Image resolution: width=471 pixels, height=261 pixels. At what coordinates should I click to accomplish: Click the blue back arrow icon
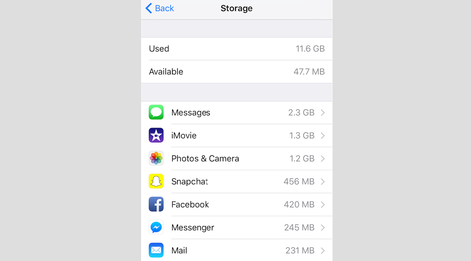(149, 8)
